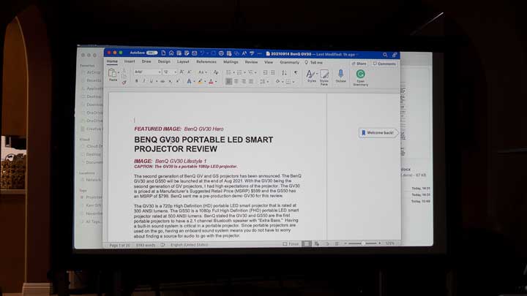The image size is (527, 296).
Task: Toggle Superscript formatting
Action: point(178,81)
